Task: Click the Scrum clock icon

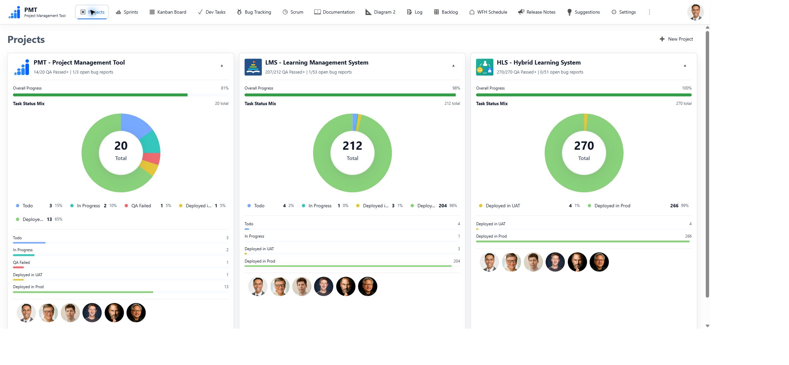Action: (x=285, y=12)
